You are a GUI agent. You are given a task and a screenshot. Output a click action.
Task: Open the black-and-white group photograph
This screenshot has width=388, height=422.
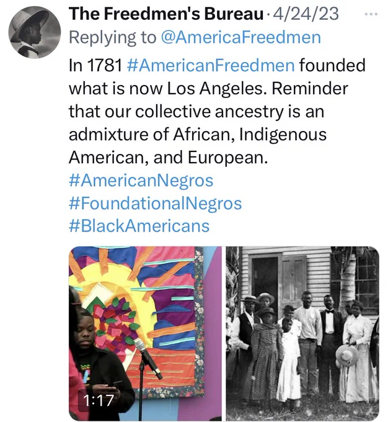302,333
